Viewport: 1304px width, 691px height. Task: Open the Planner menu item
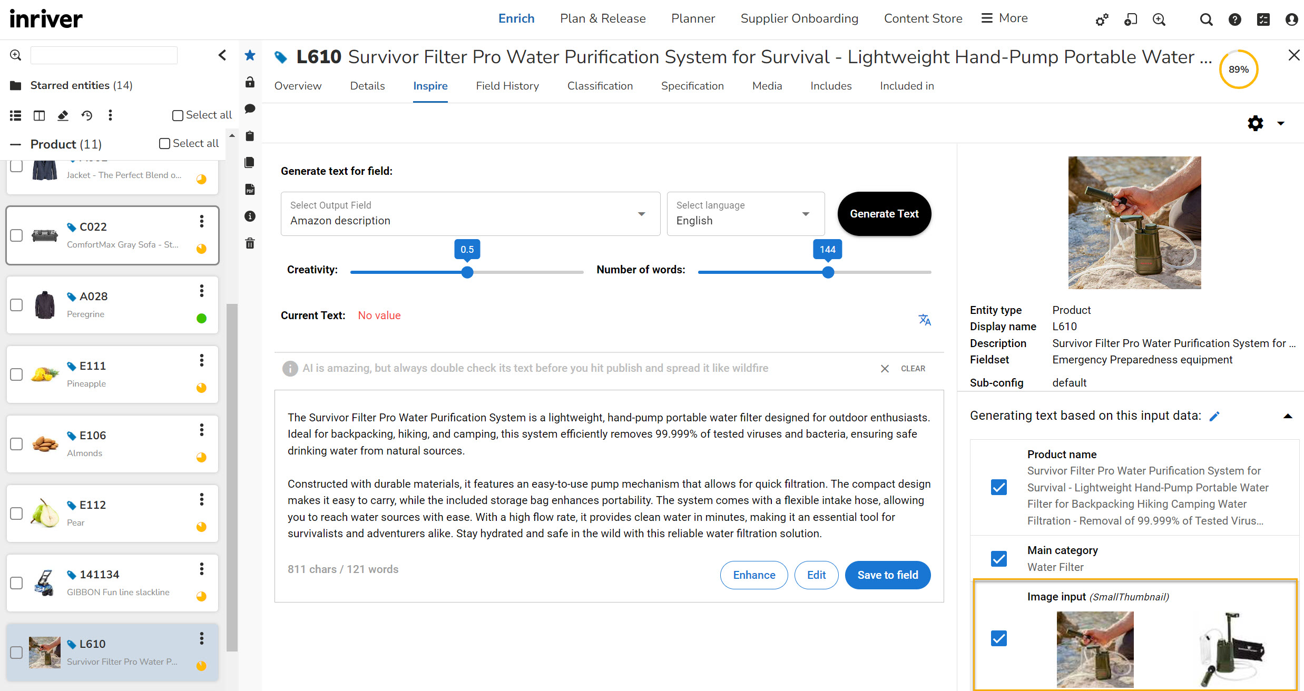(x=693, y=18)
